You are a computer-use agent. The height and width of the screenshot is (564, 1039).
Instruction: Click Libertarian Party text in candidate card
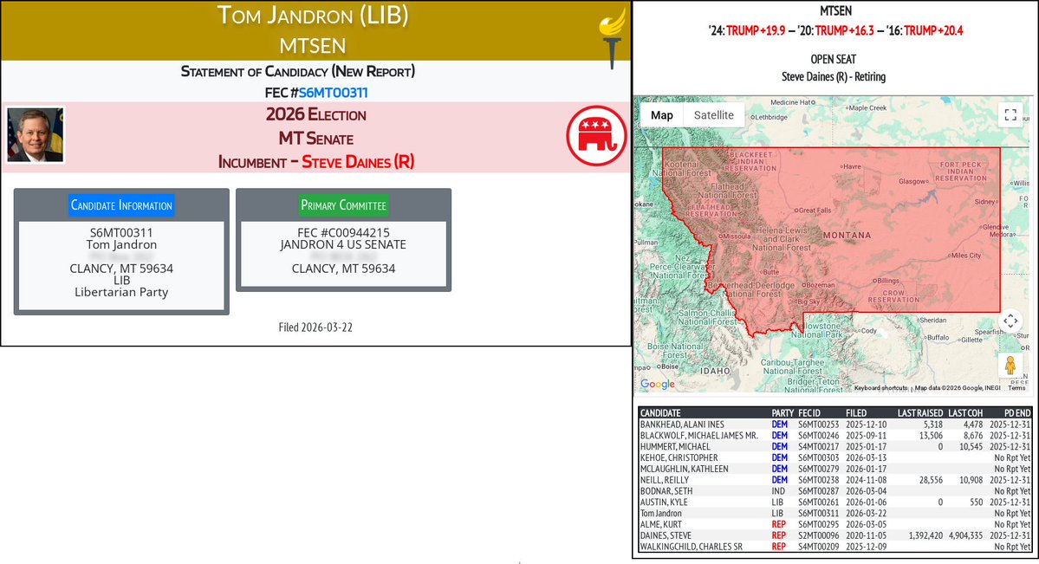pos(121,292)
